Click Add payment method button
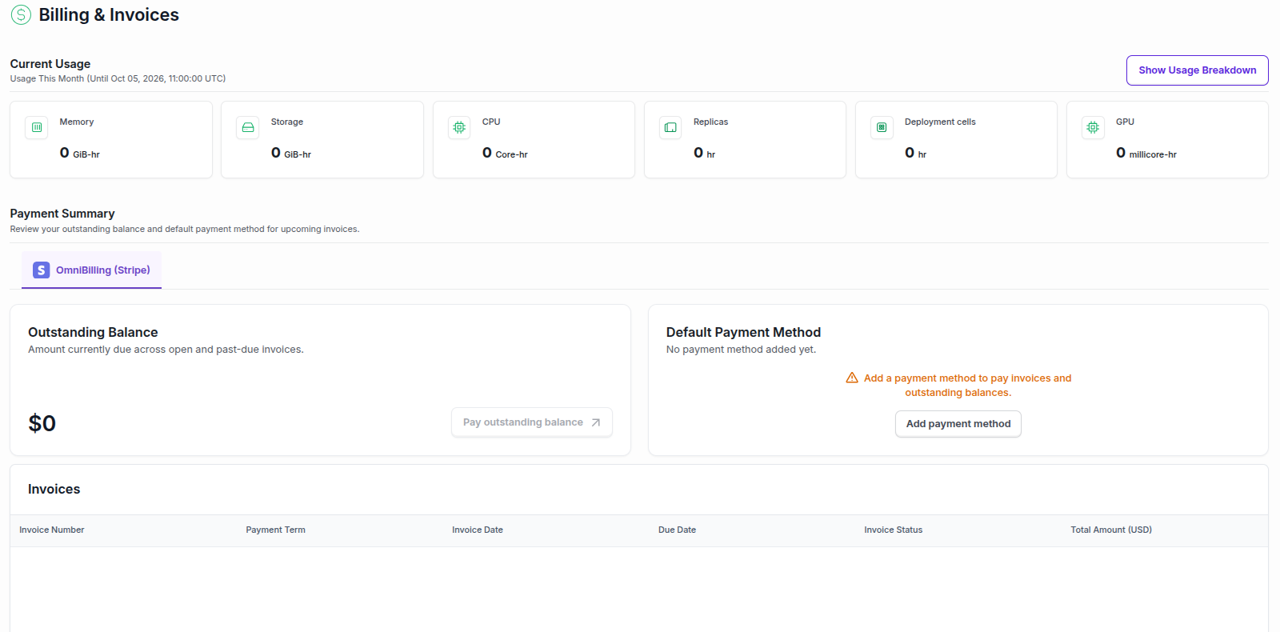 (x=958, y=424)
